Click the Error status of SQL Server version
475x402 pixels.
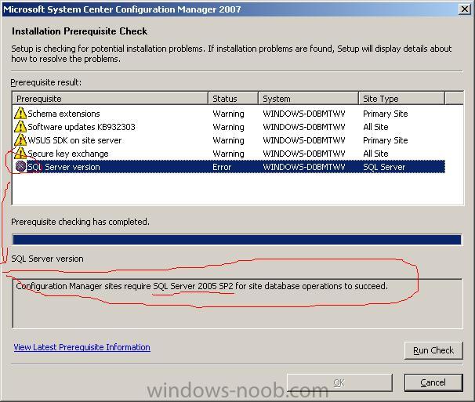(222, 167)
